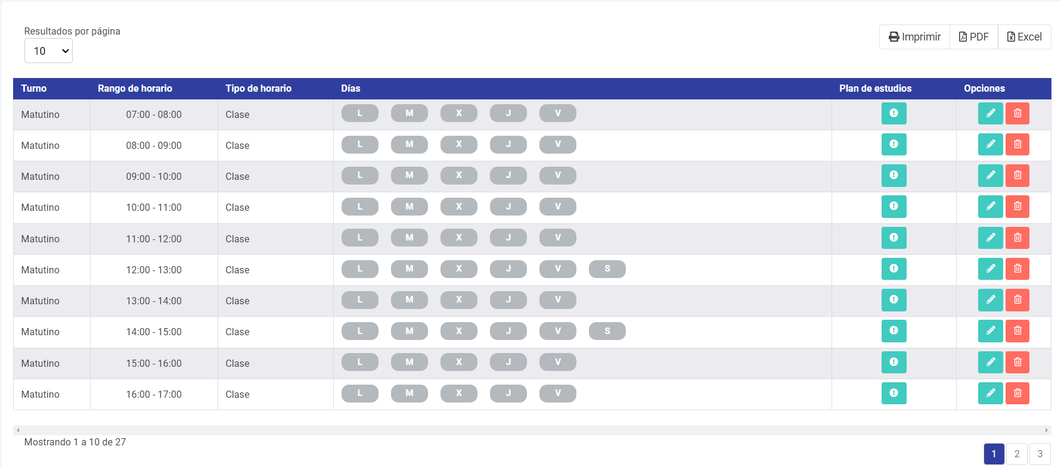The width and height of the screenshot is (1061, 468).
Task: Delete the 08:00 - 09:00 schedule row
Action: (1017, 144)
